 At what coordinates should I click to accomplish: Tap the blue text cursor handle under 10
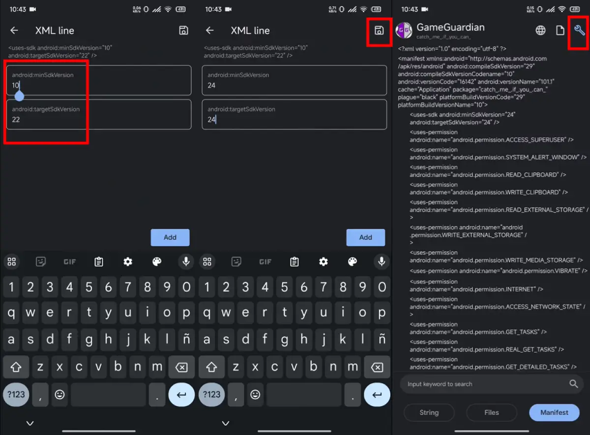pos(19,95)
